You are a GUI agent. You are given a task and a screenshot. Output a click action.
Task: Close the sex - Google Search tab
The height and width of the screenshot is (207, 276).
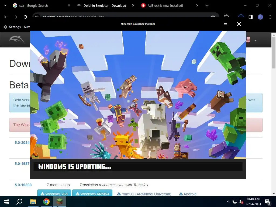pyautogui.click(x=69, y=5)
